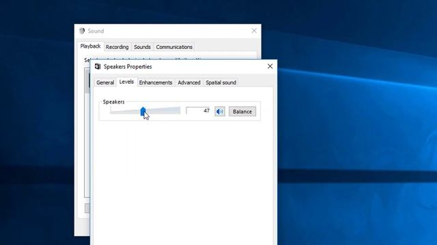Click the Speakers Properties title text
This screenshot has height=245, width=437.
(x=128, y=67)
